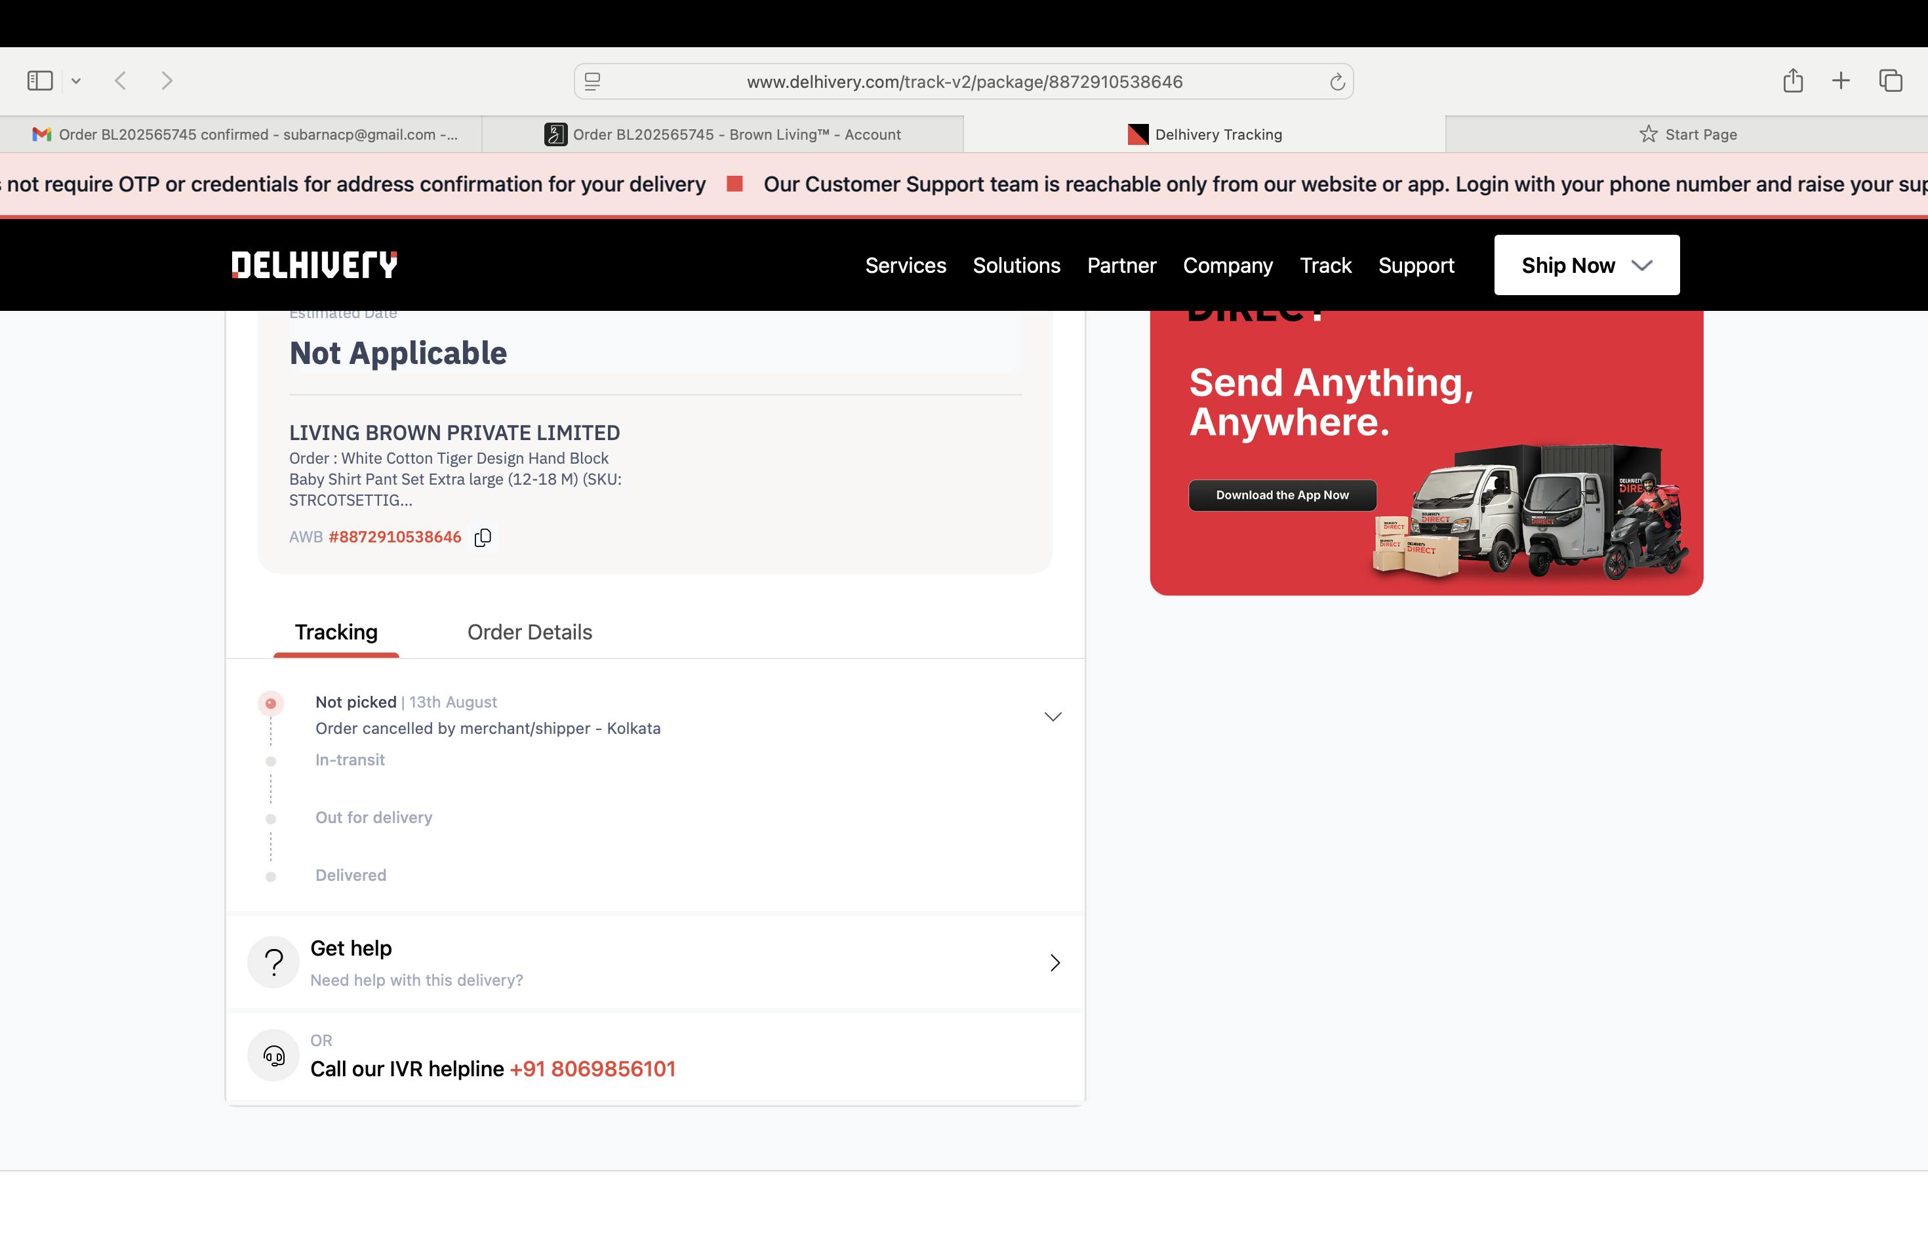Open the Partner menu
This screenshot has height=1254, width=1928.
[x=1122, y=266]
